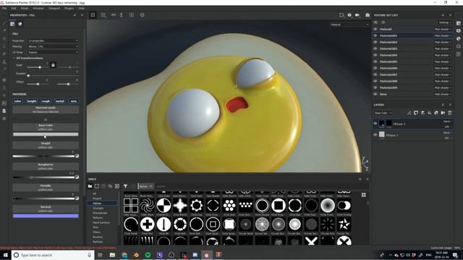Screen dimensions: 463x260
Task: Open the Filtering dropdown
Action: (x=53, y=46)
